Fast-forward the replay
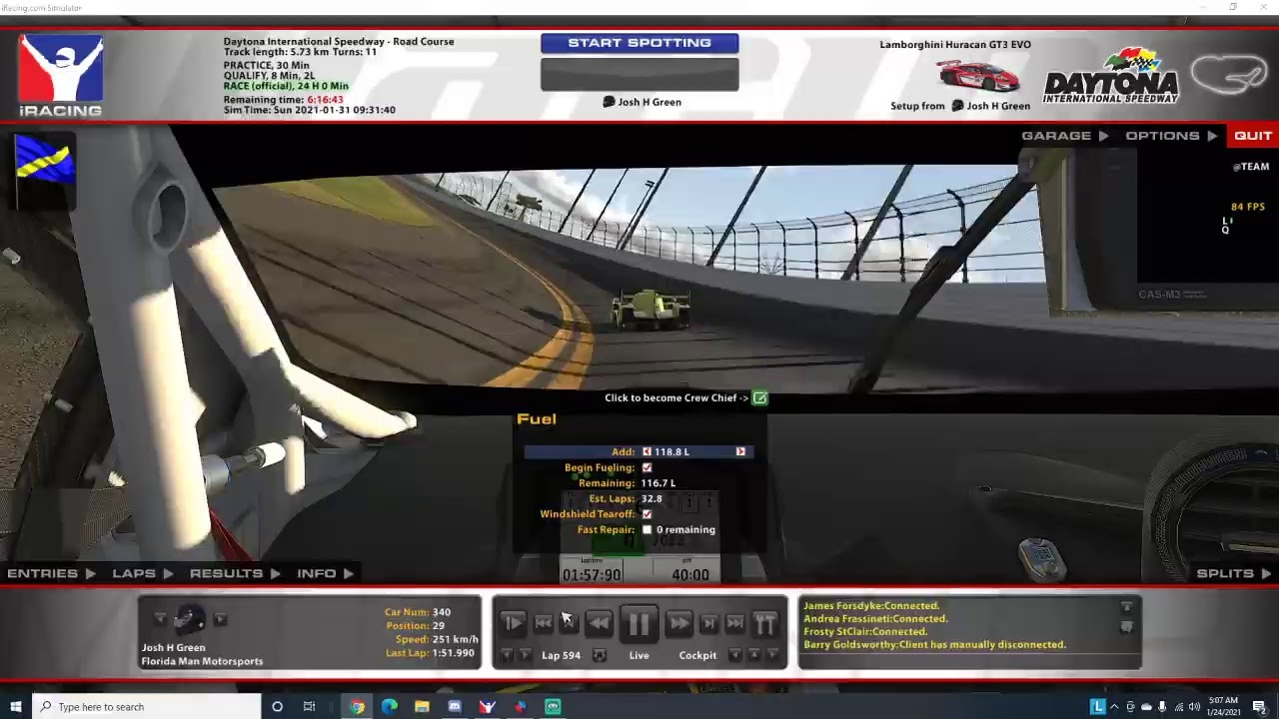 point(678,623)
